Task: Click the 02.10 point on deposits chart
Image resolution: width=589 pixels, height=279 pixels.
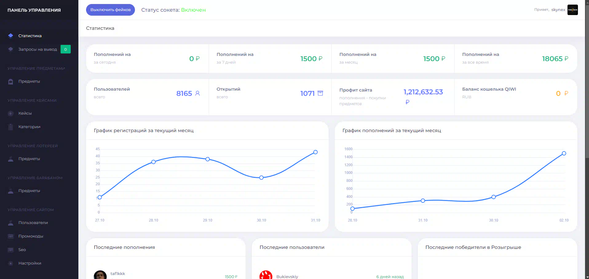Action: coord(564,153)
